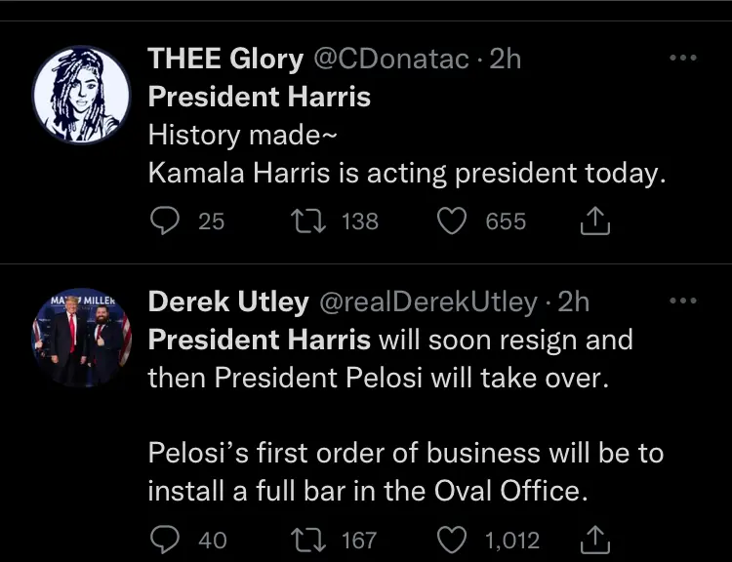Reply to THEE Glory's tweet
Screen dimensions: 732x562
point(163,222)
